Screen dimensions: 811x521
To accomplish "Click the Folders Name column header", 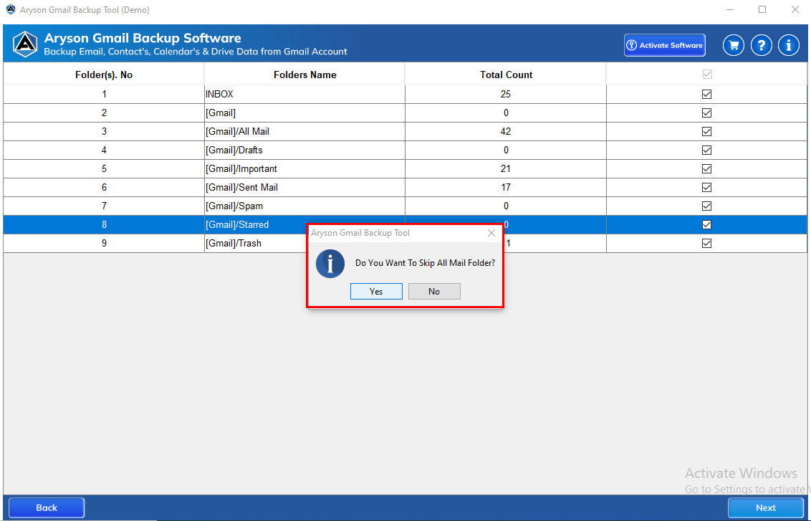I will point(304,75).
